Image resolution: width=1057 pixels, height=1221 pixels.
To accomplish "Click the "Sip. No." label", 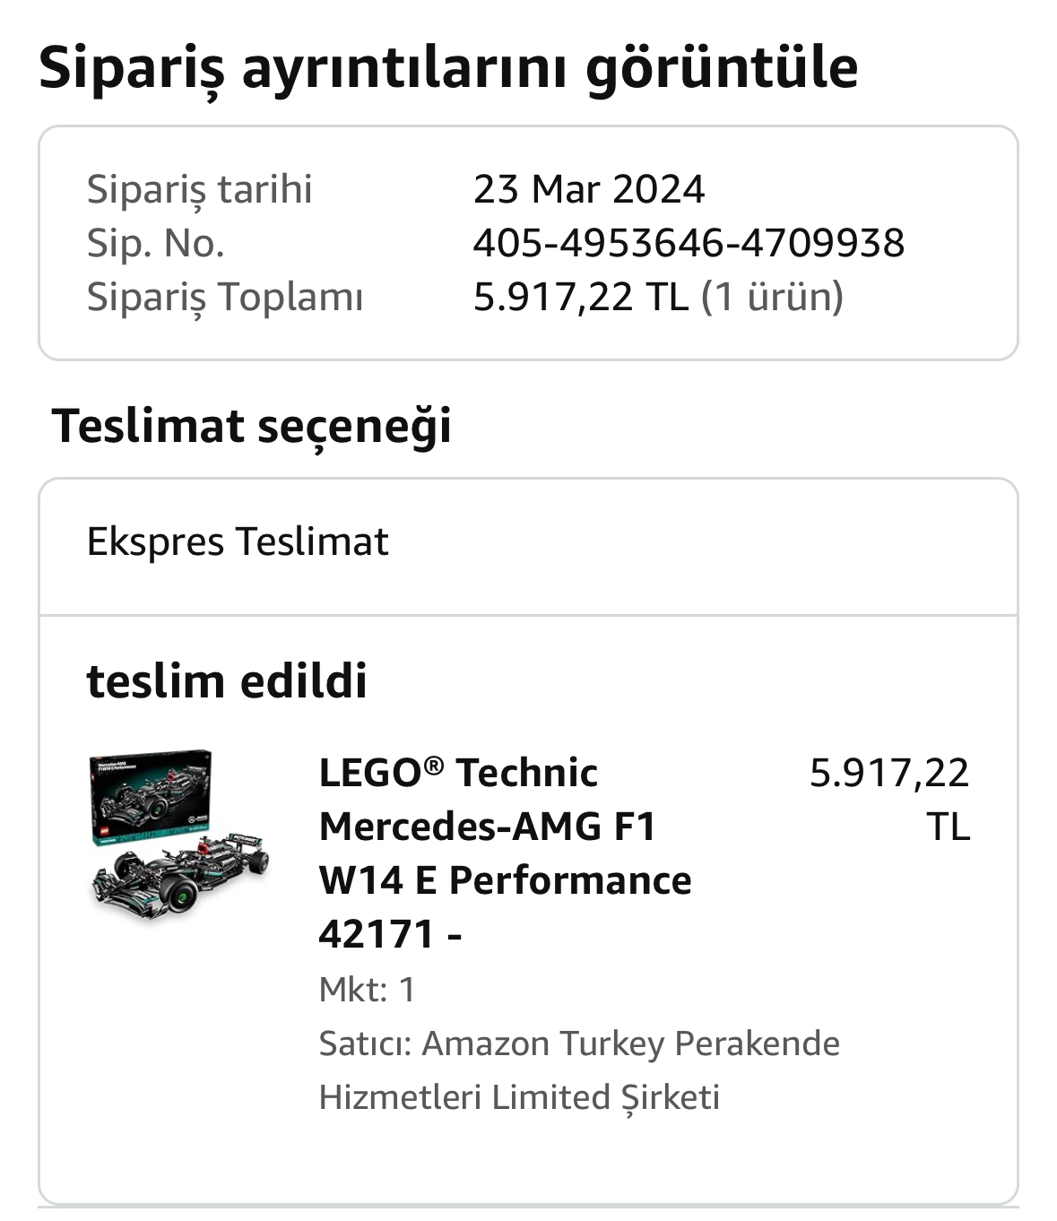I will tap(155, 243).
